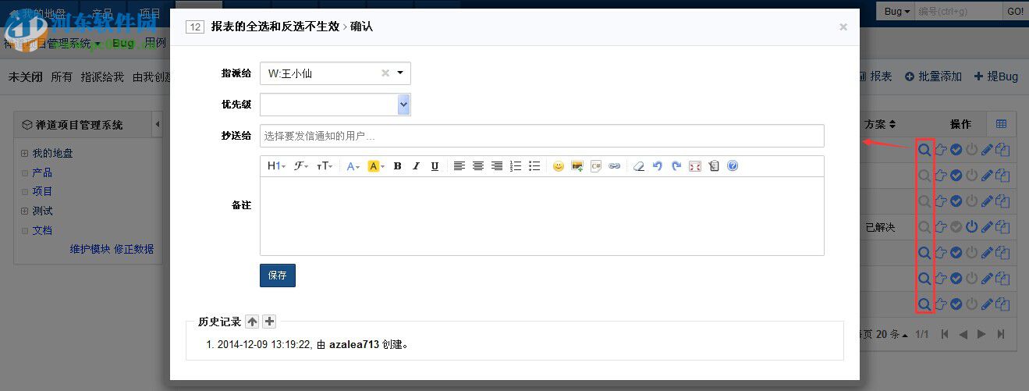This screenshot has width=1029, height=391.
Task: Open the Bug search type dropdown
Action: [x=897, y=11]
